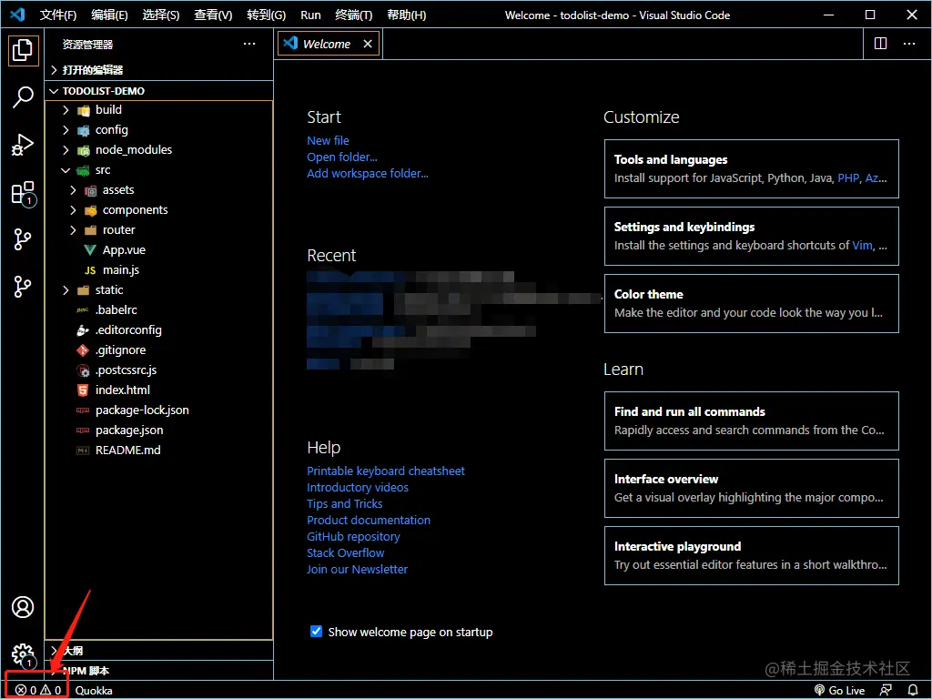The height and width of the screenshot is (699, 932).
Task: Open the Accounts icon
Action: pos(23,607)
